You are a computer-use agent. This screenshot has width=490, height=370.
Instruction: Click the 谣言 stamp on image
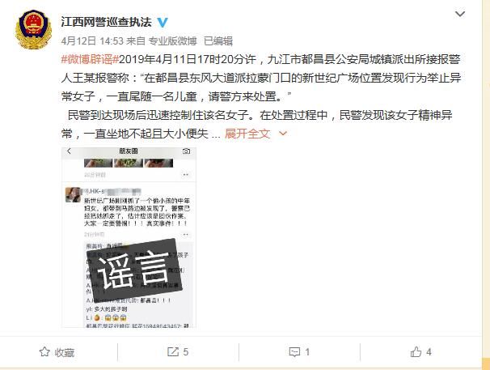click(x=134, y=270)
